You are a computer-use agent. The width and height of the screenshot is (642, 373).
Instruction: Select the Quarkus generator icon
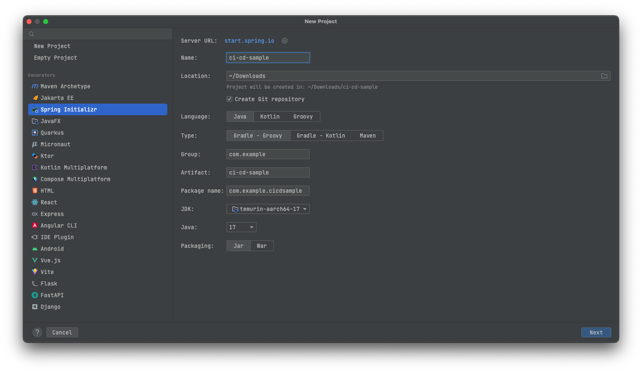coord(35,133)
